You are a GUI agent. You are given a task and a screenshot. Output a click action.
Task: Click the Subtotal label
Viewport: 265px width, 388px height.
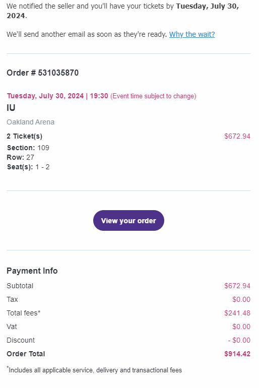point(20,286)
